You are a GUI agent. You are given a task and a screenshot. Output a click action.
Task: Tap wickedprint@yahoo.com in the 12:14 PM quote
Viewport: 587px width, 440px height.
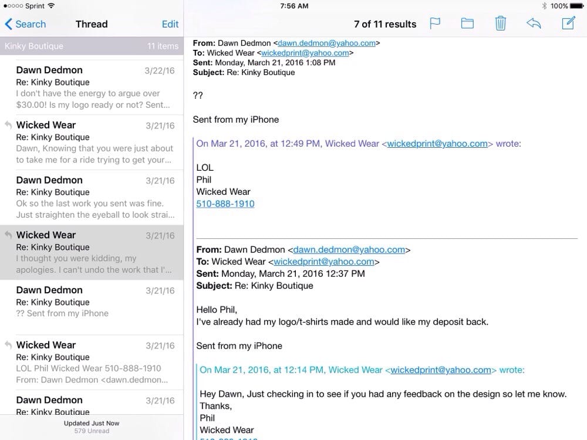pyautogui.click(x=441, y=370)
